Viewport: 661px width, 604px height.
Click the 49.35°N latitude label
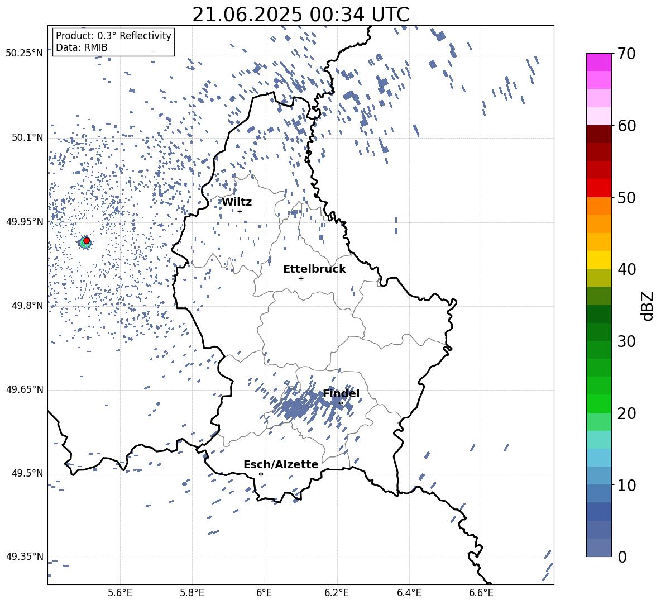25,557
